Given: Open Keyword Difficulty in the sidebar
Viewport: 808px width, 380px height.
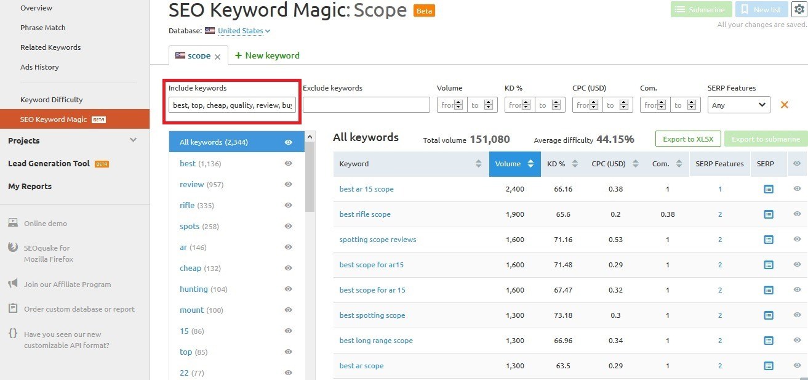Looking at the screenshot, I should 51,100.
